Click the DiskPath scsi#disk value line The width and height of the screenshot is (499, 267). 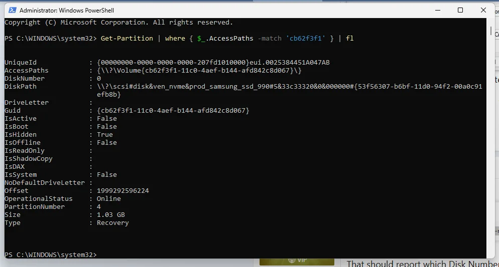point(290,86)
